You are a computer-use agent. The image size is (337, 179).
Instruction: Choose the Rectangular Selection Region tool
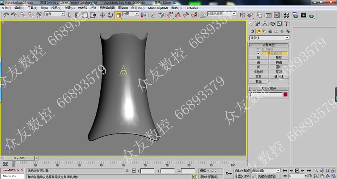pyautogui.click(x=86, y=15)
